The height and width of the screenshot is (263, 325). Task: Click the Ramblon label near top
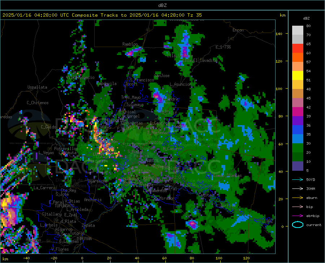[x=130, y=44]
